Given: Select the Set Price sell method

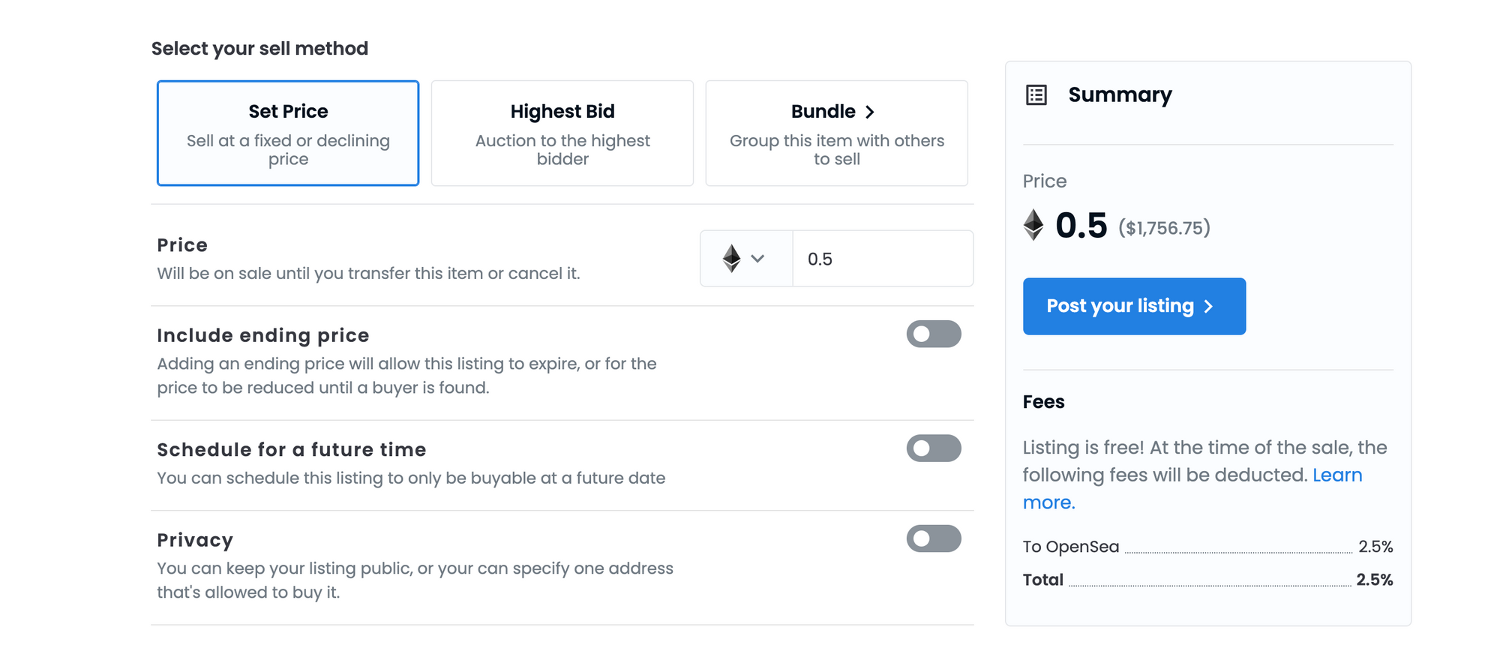Looking at the screenshot, I should pos(288,133).
